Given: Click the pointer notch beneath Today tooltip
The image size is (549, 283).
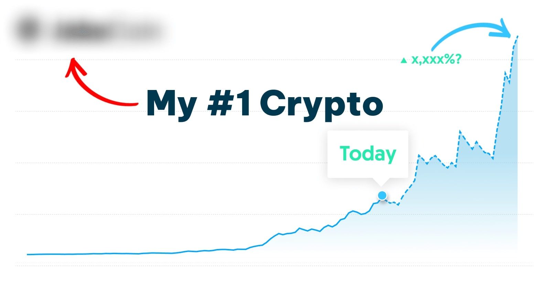Looking at the screenshot, I should pos(382,182).
